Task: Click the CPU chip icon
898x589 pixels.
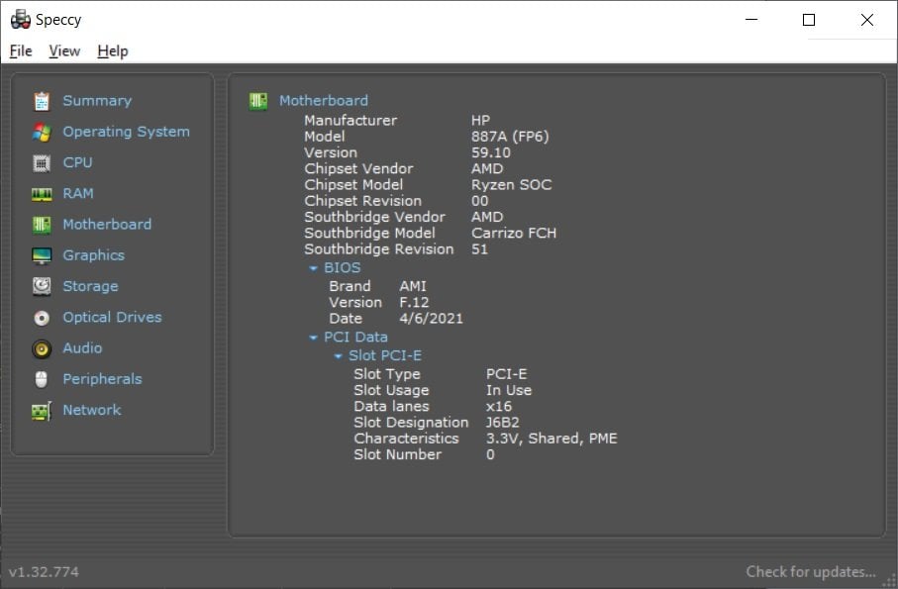Action: [42, 163]
